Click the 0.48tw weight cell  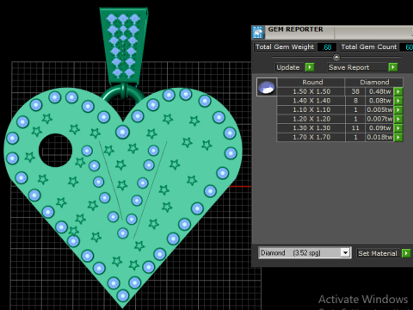[x=379, y=91]
